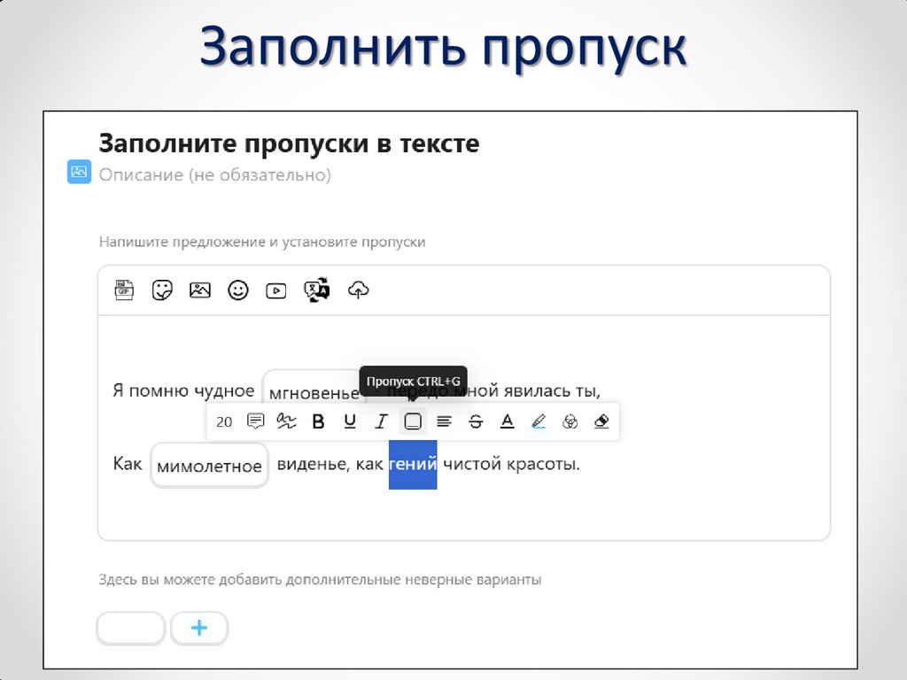The image size is (907, 680).
Task: Click the text 'явилась ты,'
Action: coord(552,391)
